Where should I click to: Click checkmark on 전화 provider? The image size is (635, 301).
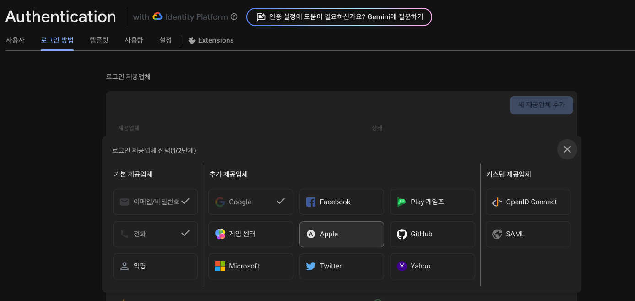(x=185, y=233)
